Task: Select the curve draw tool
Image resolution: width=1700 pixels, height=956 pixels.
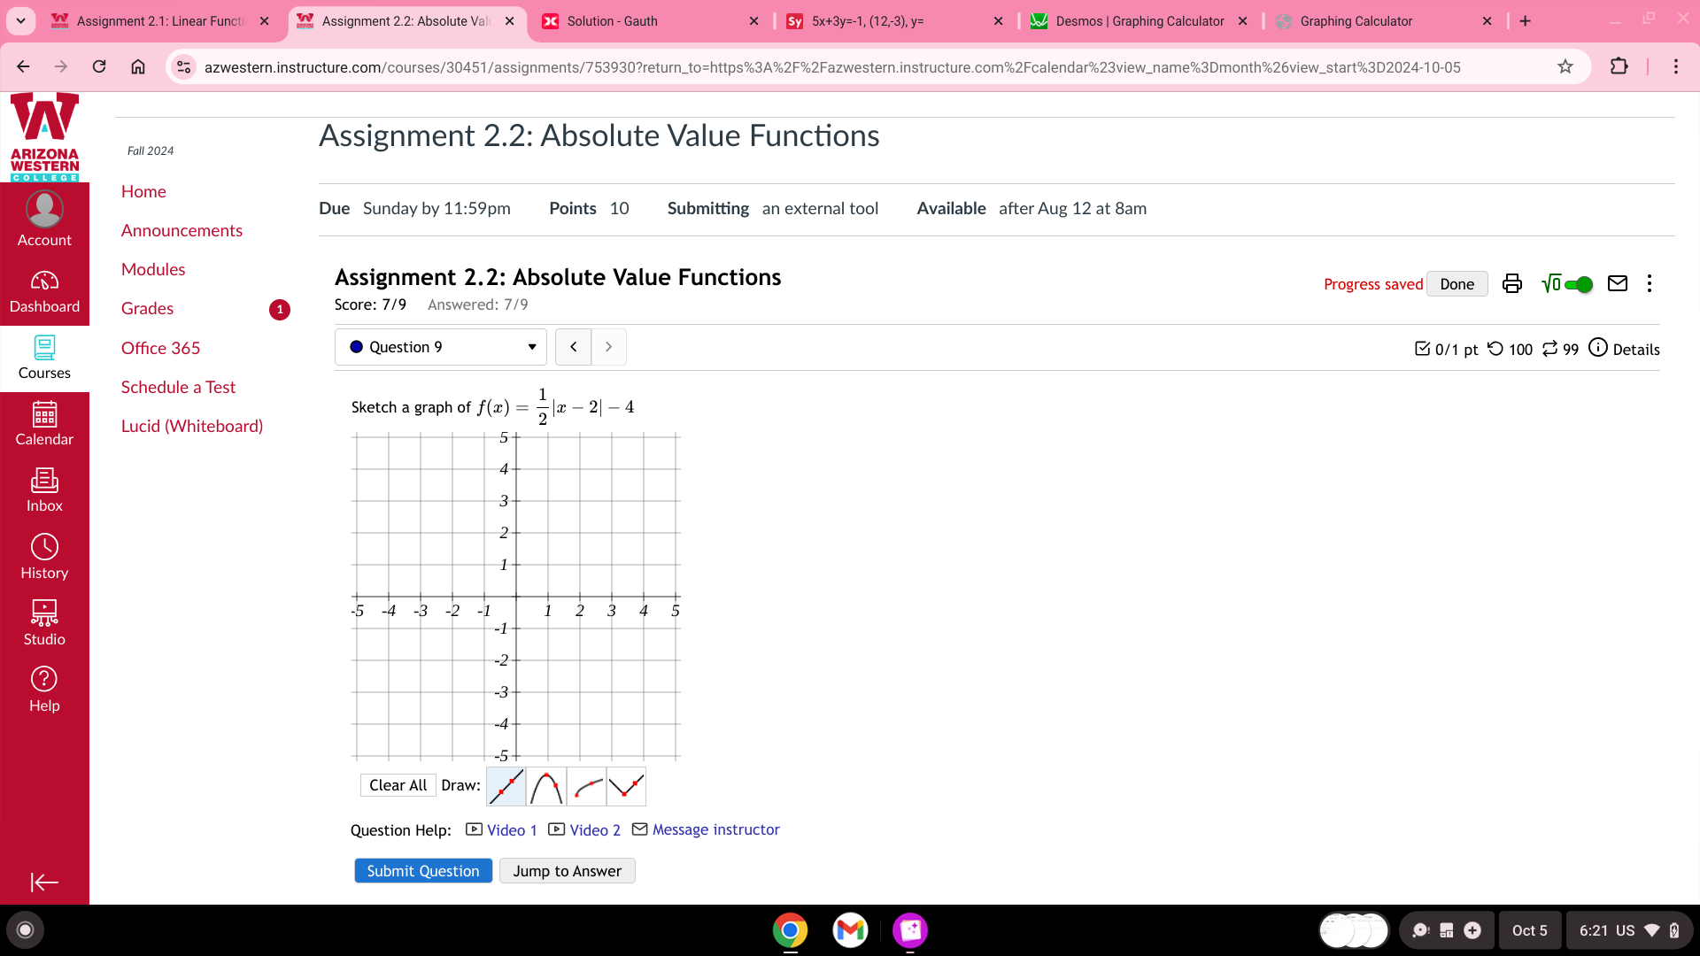Action: click(x=585, y=784)
